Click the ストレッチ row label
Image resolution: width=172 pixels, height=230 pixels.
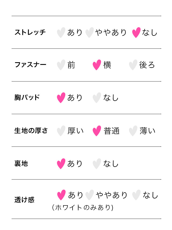click(30, 32)
